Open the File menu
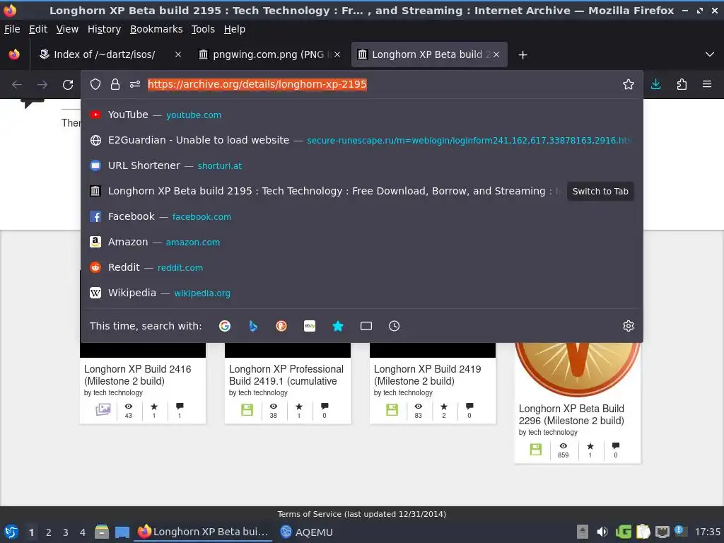724x543 pixels. pos(12,29)
